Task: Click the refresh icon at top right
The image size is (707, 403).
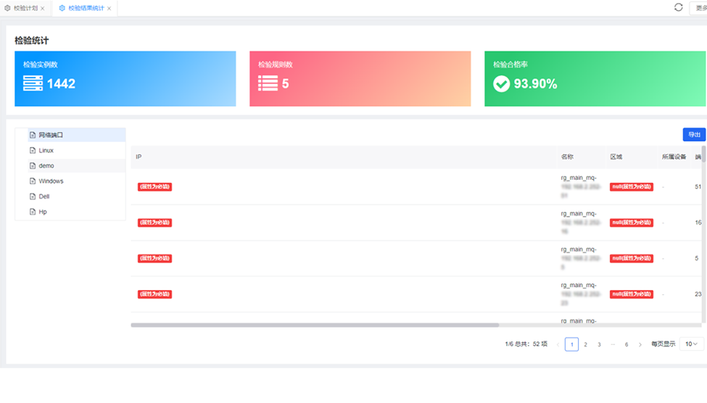Action: [x=678, y=7]
